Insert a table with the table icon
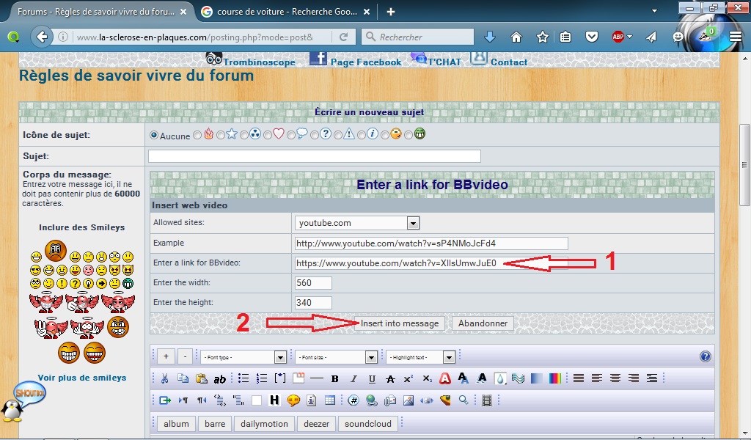 330,400
